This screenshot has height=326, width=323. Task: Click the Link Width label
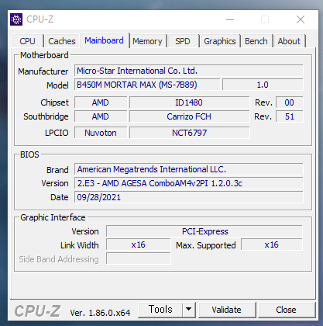pos(80,245)
